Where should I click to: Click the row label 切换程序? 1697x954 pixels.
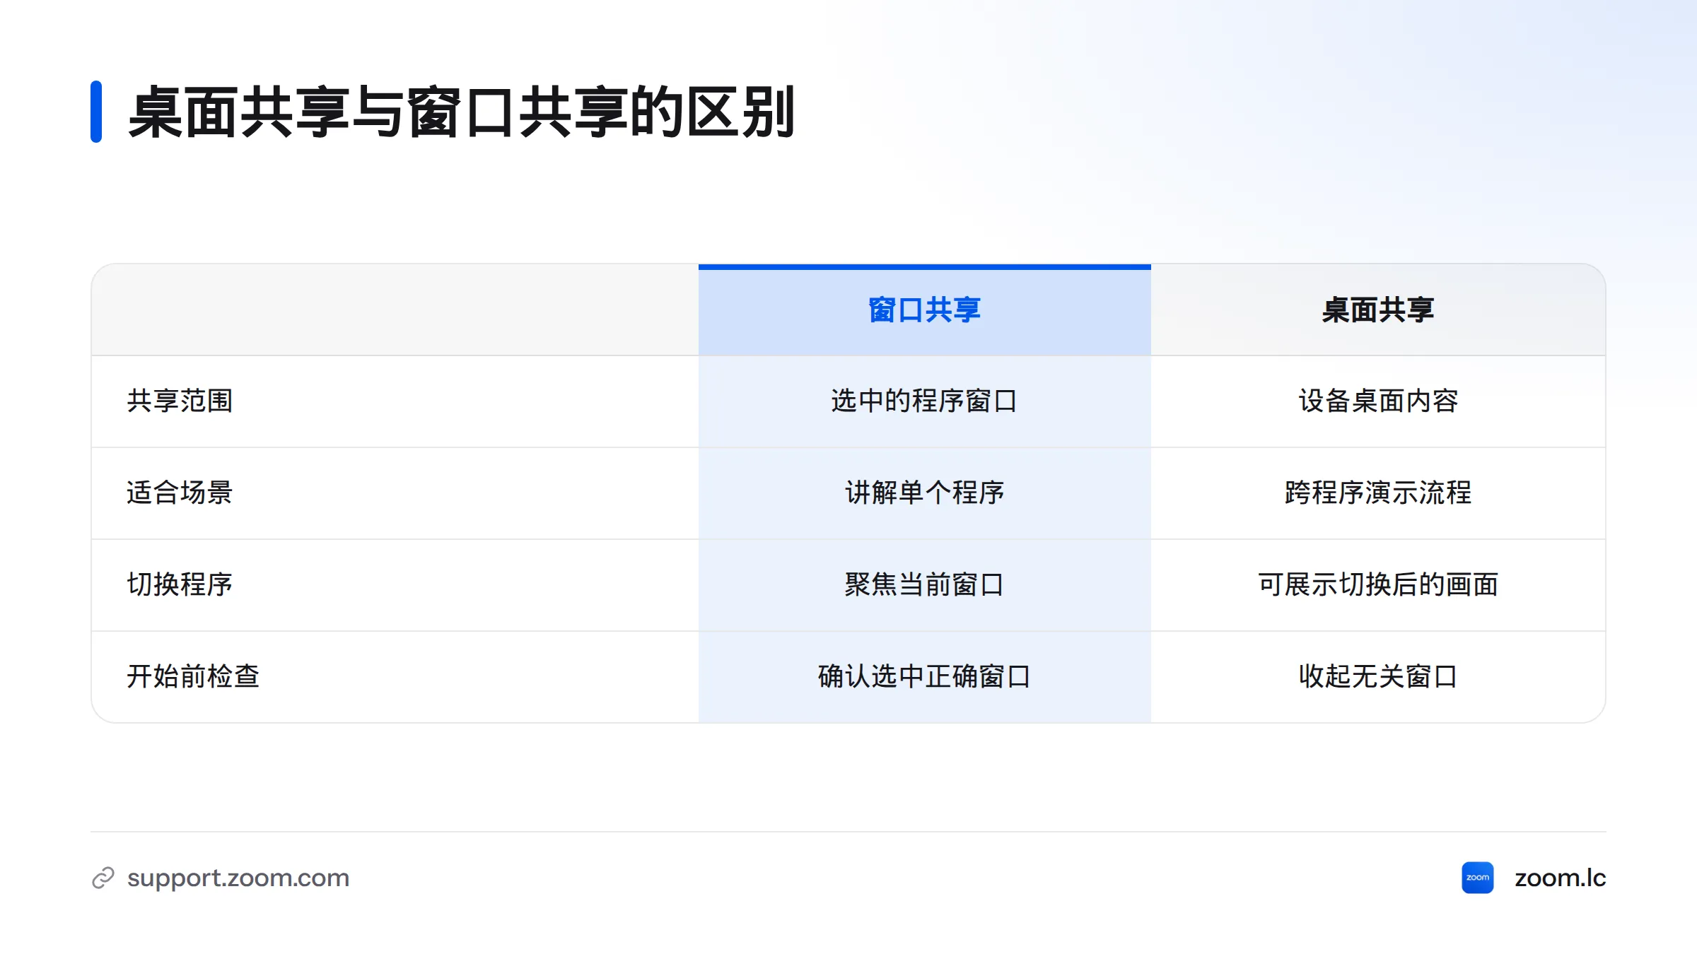180,584
